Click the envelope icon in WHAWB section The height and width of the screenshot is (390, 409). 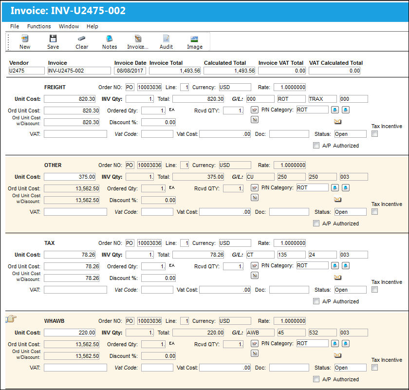[337, 355]
